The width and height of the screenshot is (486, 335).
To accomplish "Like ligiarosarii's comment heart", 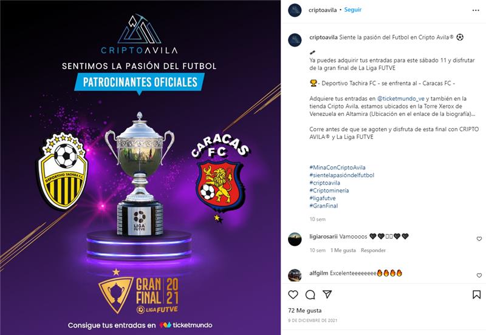I will click(x=479, y=239).
